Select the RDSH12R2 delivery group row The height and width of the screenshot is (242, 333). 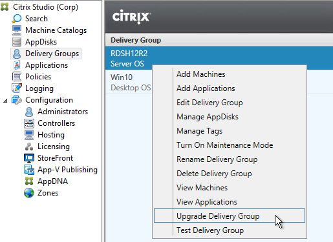tap(219, 58)
